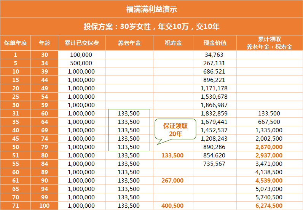Select cumulative value 5,740,500
Viewport: 303px width, 210px height.
pos(269,197)
